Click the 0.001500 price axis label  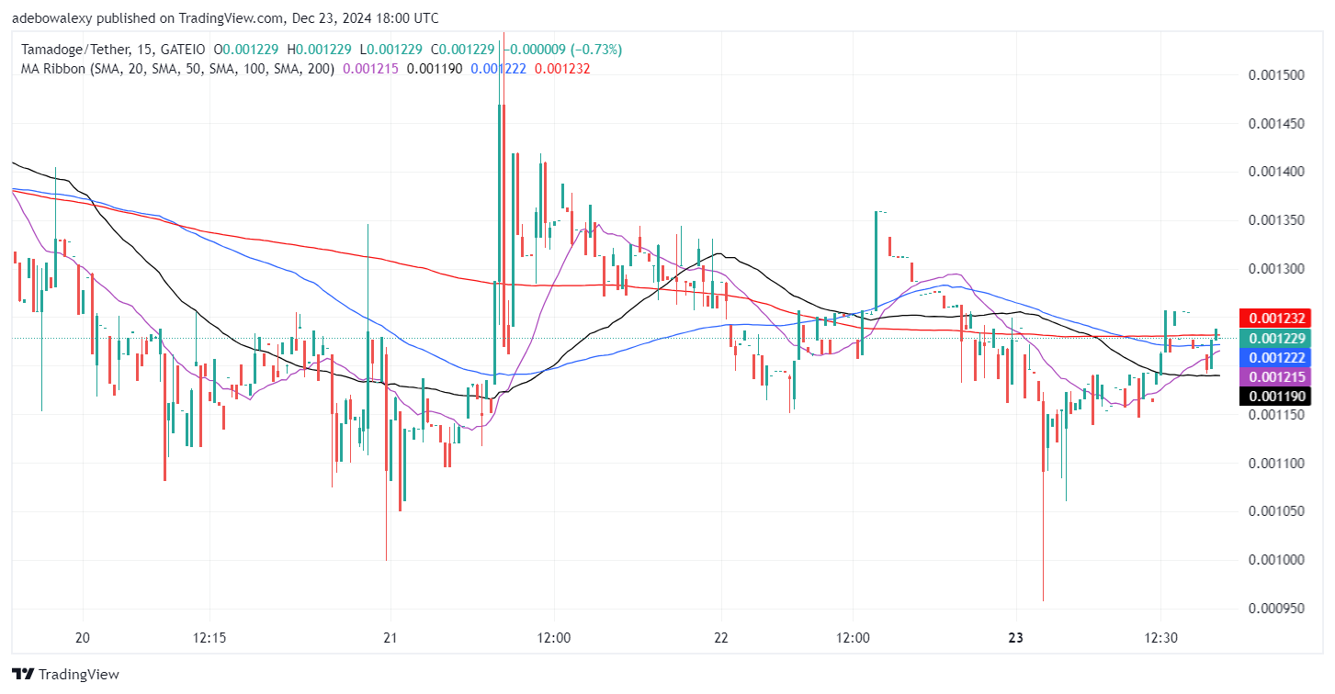pos(1277,75)
